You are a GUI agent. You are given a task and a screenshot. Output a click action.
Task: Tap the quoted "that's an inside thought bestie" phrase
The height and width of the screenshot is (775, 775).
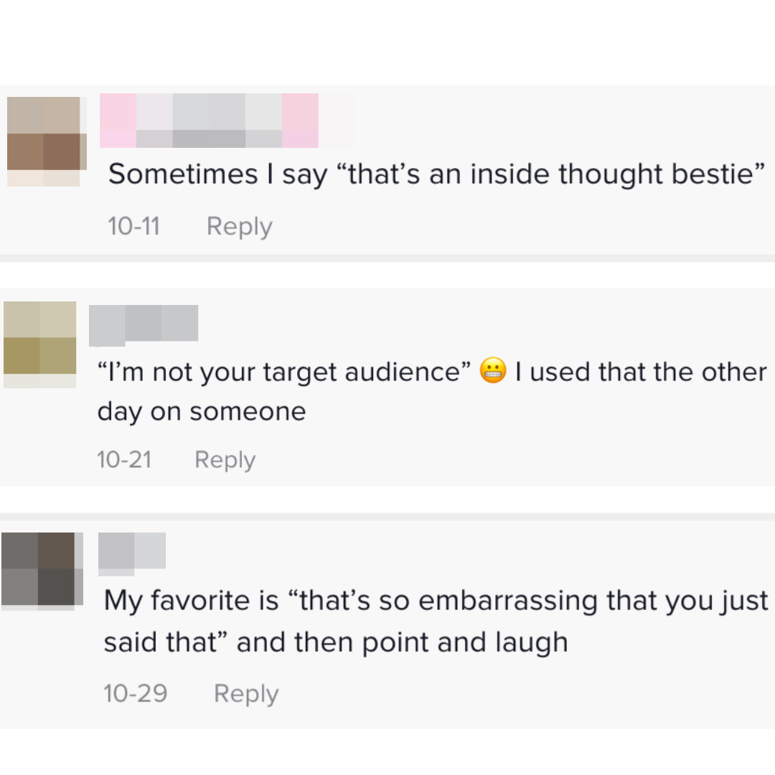(x=554, y=174)
